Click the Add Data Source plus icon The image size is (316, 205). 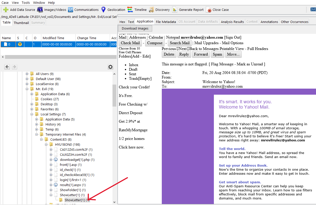pyautogui.click(x=6, y=10)
